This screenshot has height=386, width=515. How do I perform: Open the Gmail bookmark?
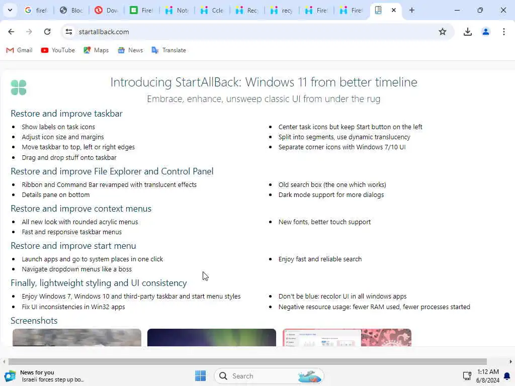[x=20, y=50]
